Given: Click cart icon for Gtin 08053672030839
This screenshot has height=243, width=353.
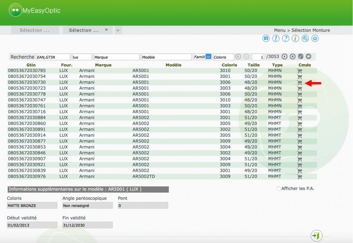Looking at the screenshot, I should pyautogui.click(x=300, y=171).
